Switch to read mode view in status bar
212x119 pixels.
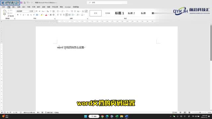coord(180,112)
